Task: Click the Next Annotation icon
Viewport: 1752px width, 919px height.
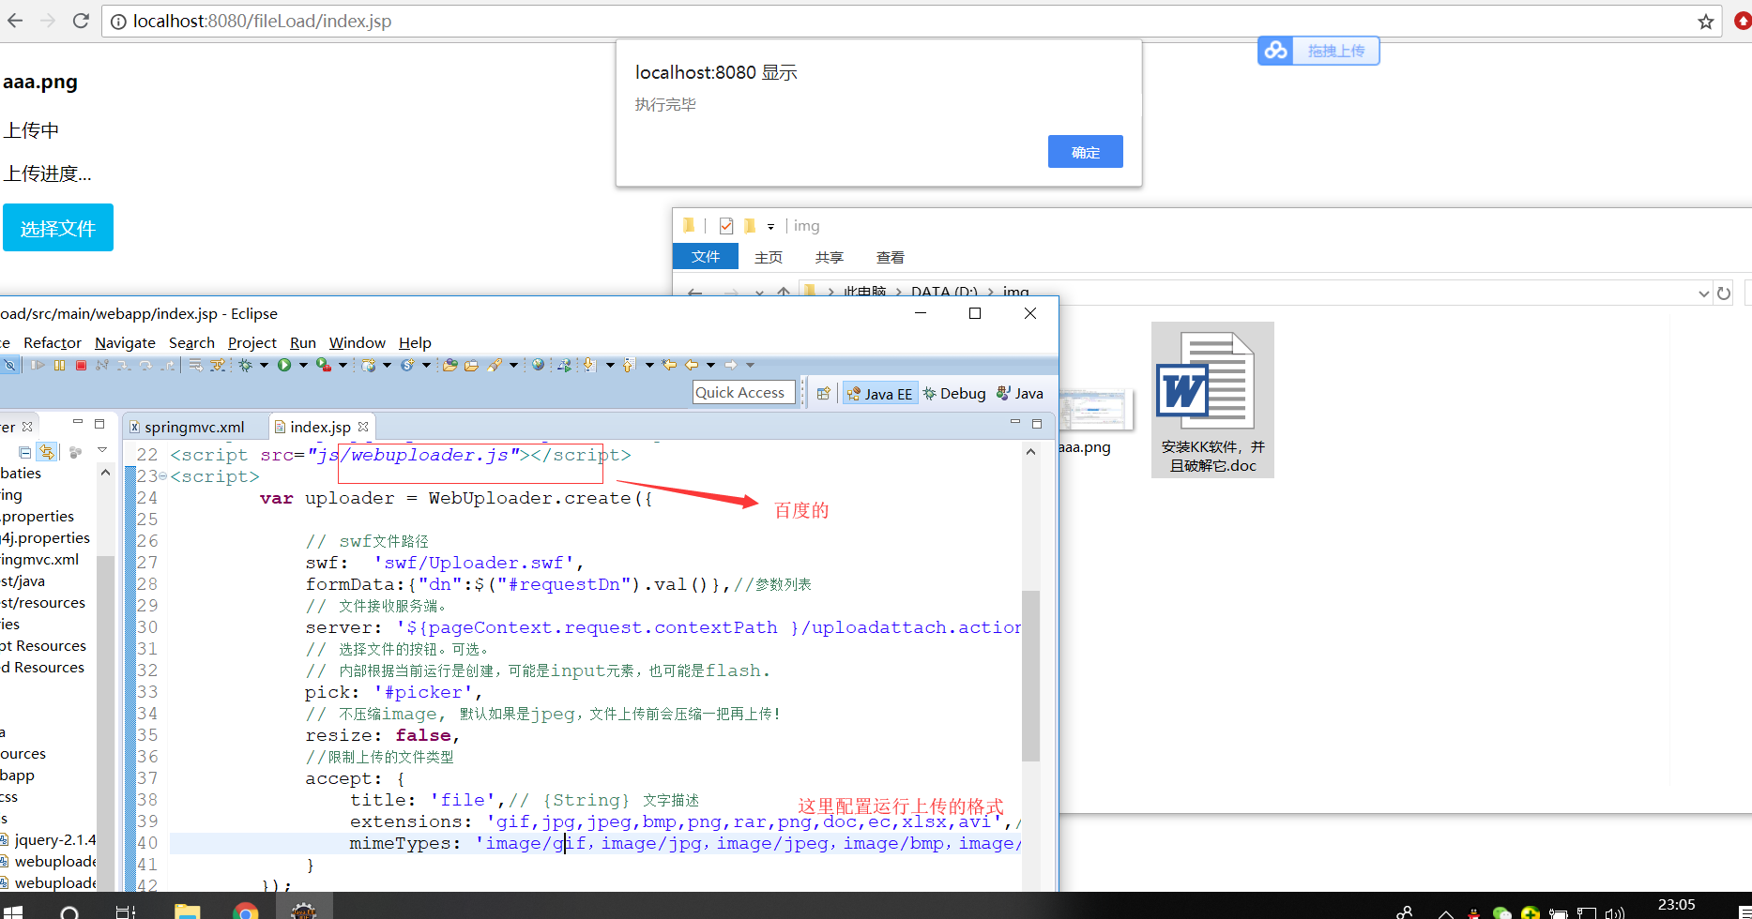Action: 589,365
